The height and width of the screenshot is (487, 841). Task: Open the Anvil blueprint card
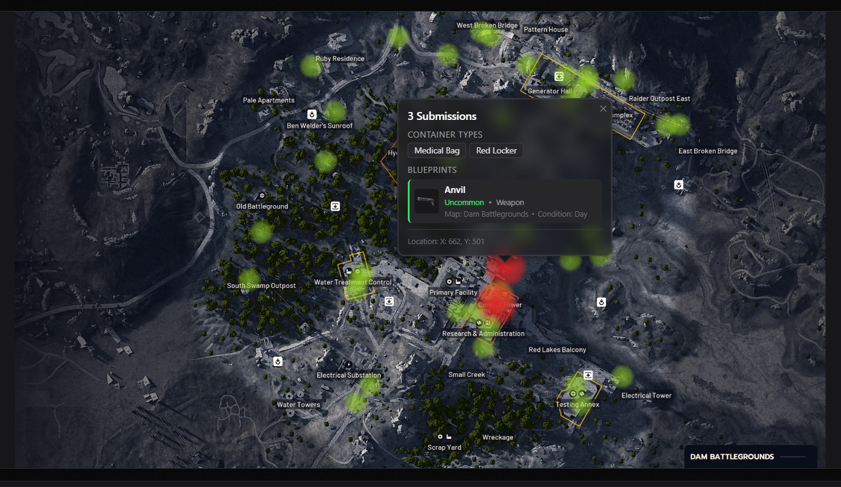pos(505,201)
